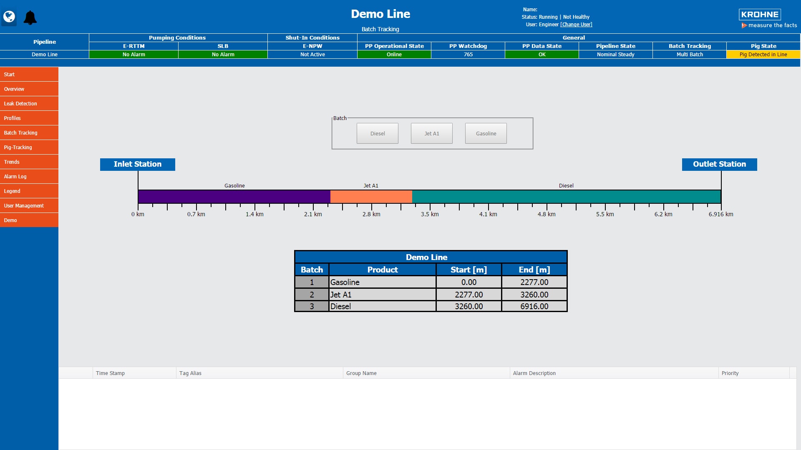Click the teal Diesel pipeline segment

point(566,197)
